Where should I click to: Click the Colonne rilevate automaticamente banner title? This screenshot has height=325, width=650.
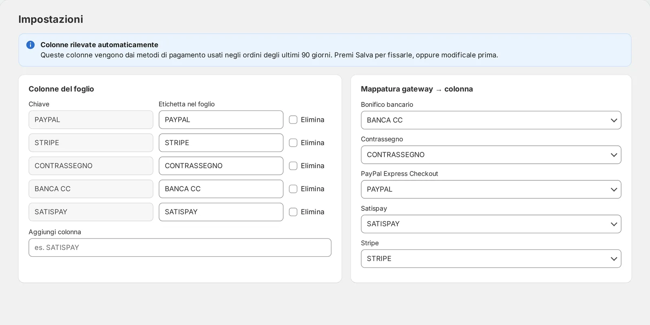point(100,45)
